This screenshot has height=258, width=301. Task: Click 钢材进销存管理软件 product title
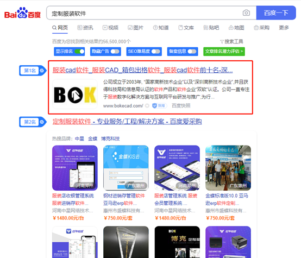coord(124,199)
